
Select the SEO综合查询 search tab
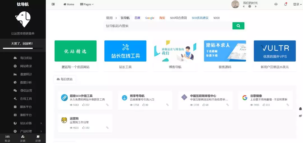tap(178, 18)
